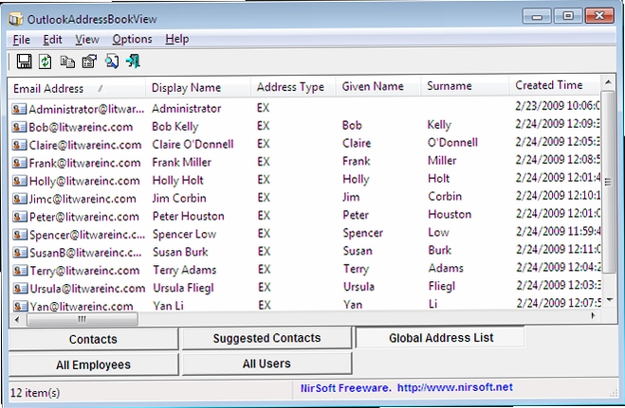
Task: Open the Edit menu
Action: click(x=52, y=40)
